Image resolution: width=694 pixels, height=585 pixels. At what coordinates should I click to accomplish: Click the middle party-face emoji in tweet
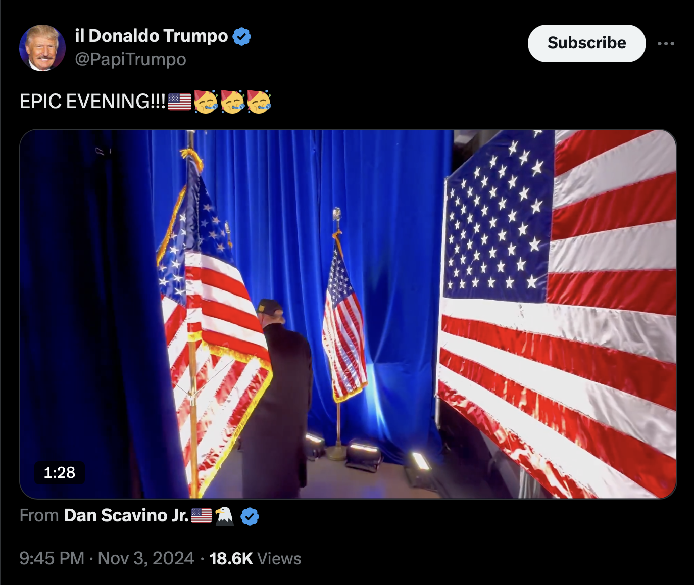[232, 102]
